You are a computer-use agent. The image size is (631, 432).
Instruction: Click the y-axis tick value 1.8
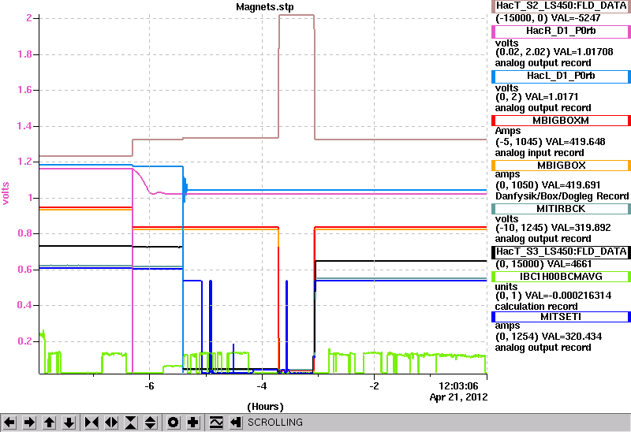(24, 54)
